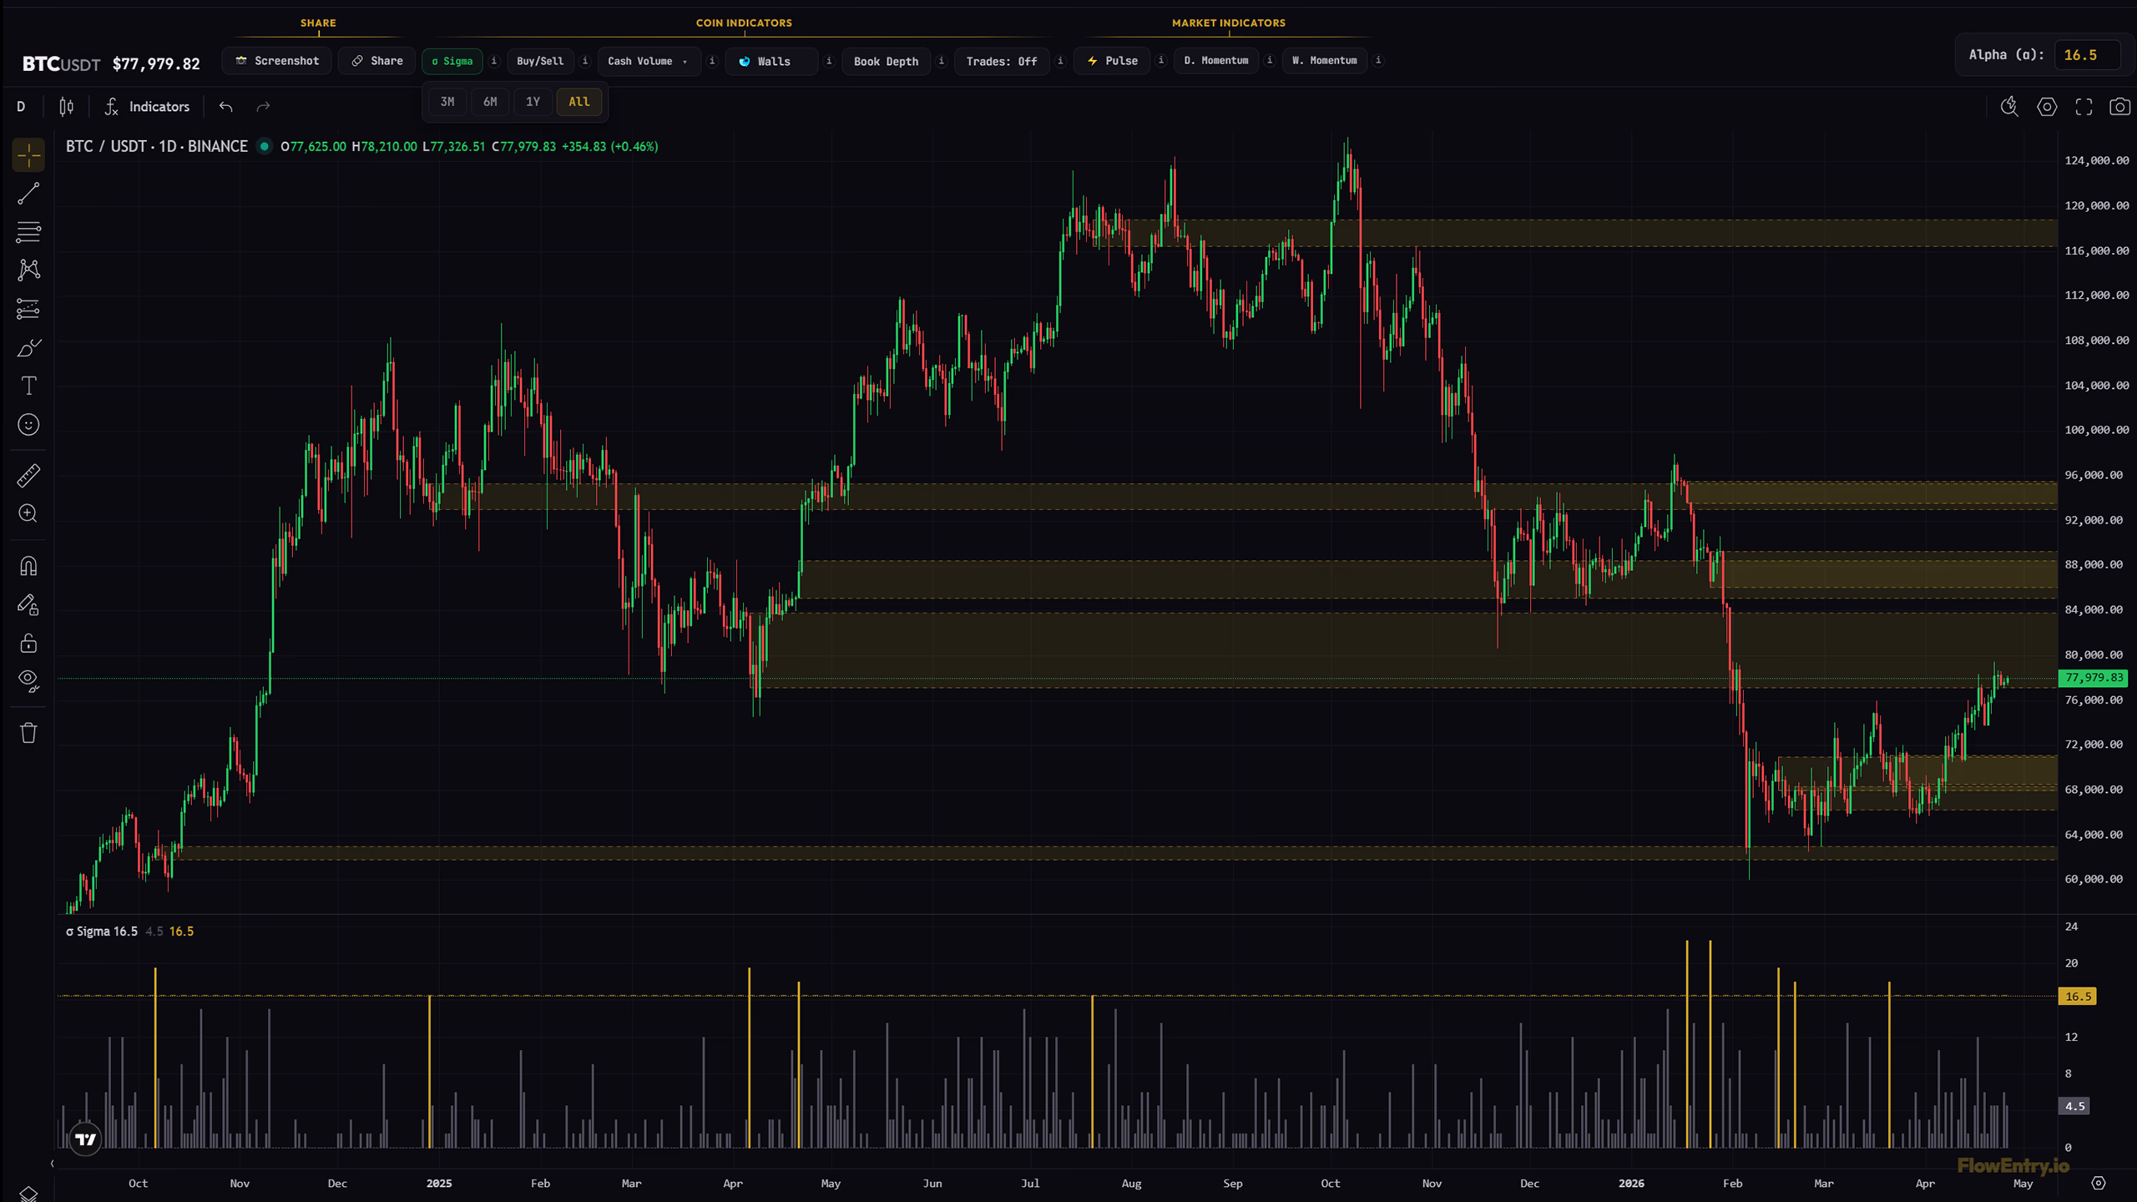
Task: Open info icon next to Pulse
Action: click(x=1161, y=61)
